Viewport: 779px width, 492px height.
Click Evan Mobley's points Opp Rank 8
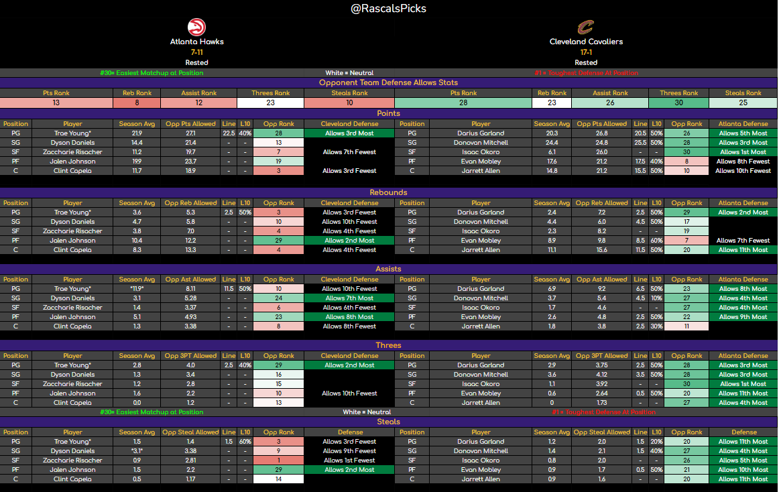686,162
